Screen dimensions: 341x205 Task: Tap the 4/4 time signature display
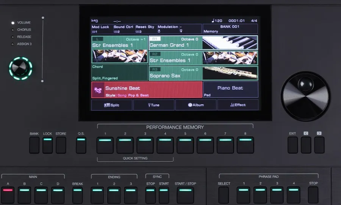click(254, 21)
